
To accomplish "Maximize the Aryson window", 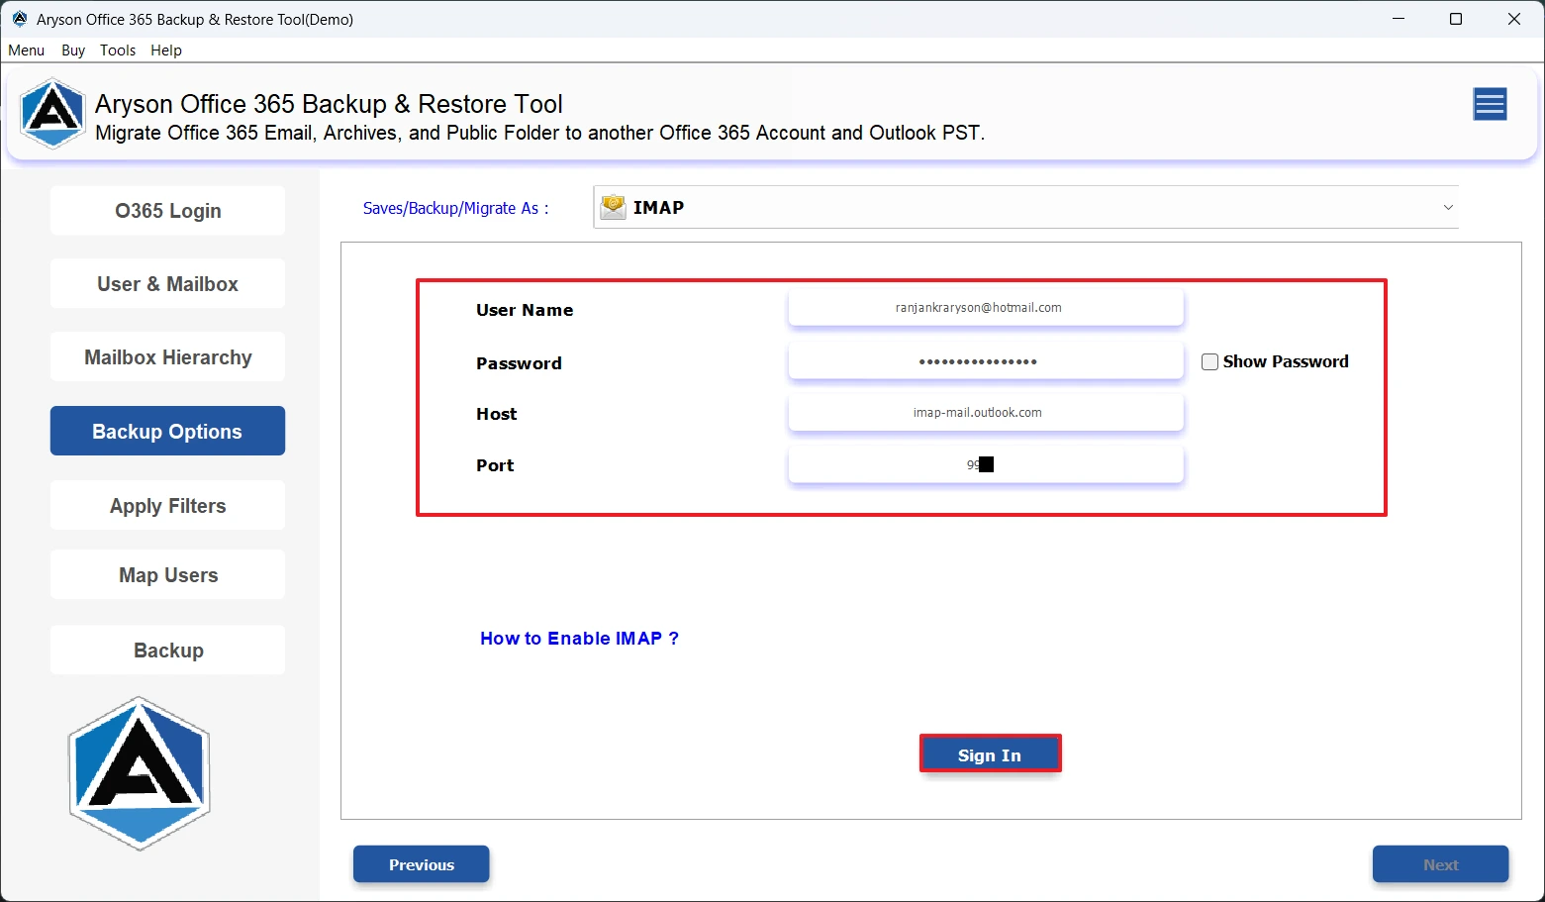I will pyautogui.click(x=1456, y=19).
